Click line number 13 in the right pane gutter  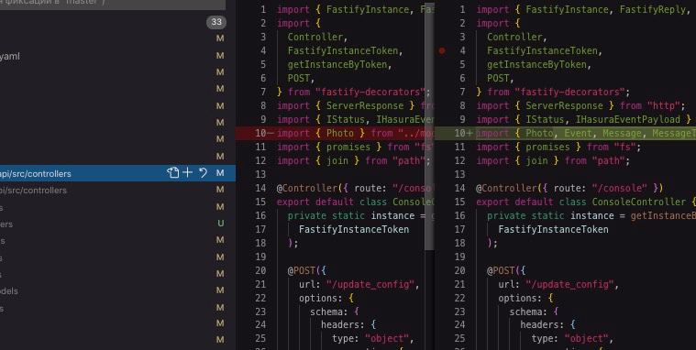coord(459,174)
